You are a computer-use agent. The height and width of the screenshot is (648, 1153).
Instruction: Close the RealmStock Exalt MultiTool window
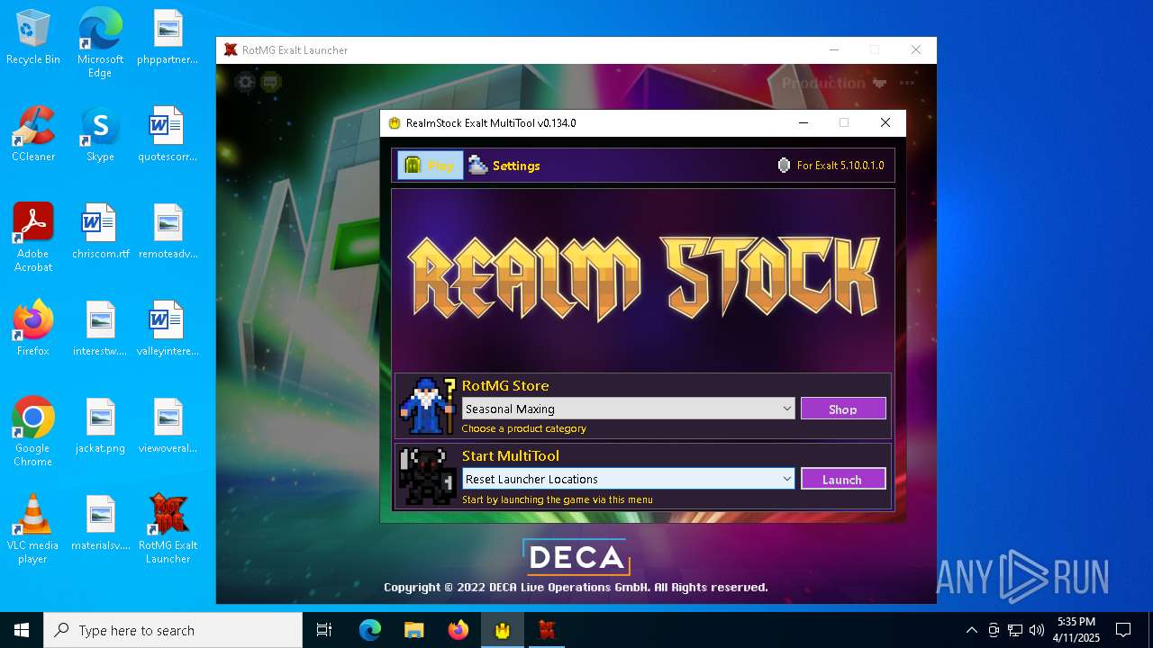[885, 123]
